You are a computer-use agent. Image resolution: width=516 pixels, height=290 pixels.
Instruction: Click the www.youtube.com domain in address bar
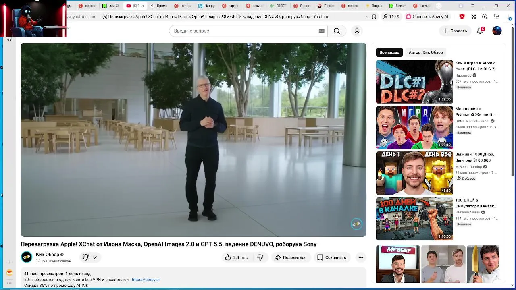pyautogui.click(x=81, y=17)
